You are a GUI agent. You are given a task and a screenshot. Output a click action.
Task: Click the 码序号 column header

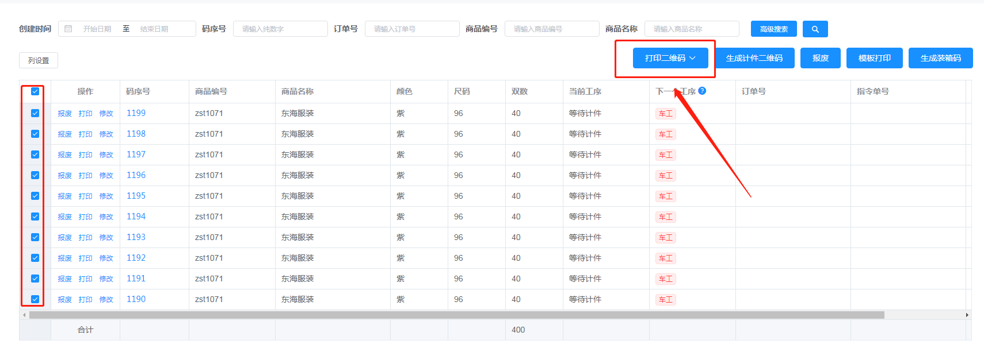tap(138, 91)
